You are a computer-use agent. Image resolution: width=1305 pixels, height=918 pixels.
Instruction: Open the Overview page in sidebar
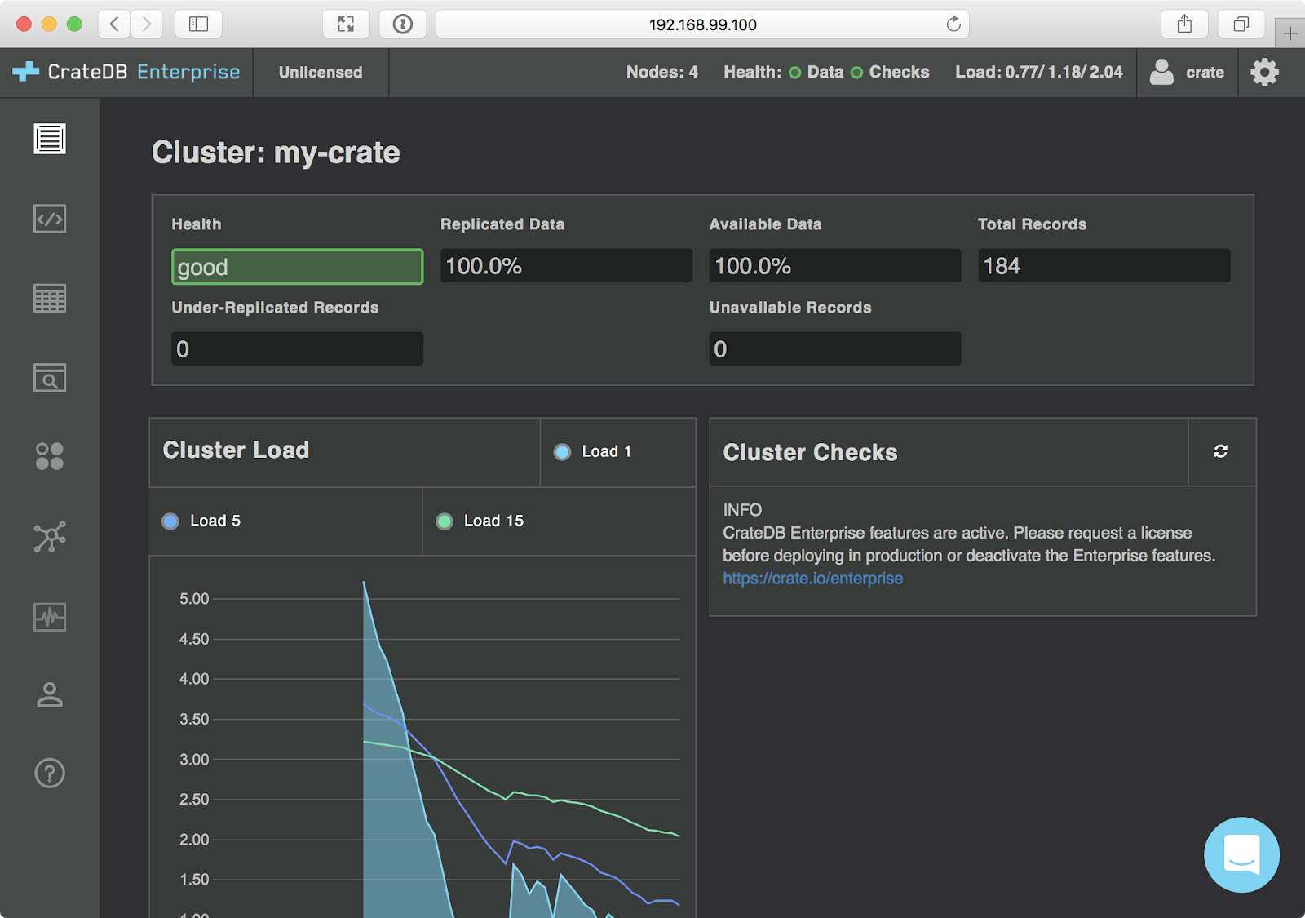pos(50,139)
